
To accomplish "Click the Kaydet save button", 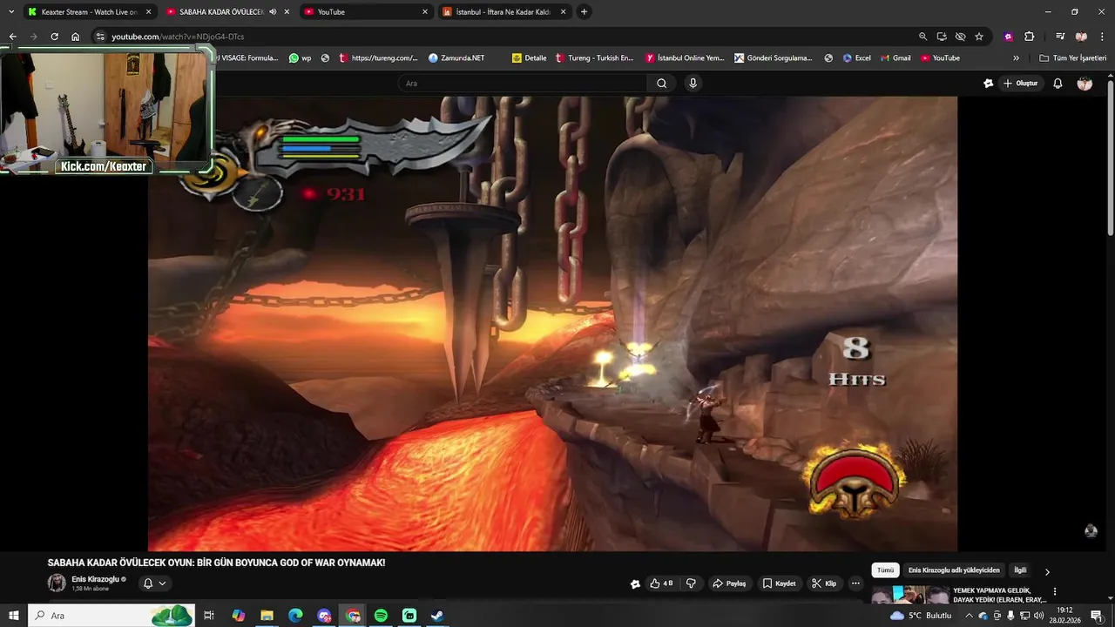I will point(779,583).
